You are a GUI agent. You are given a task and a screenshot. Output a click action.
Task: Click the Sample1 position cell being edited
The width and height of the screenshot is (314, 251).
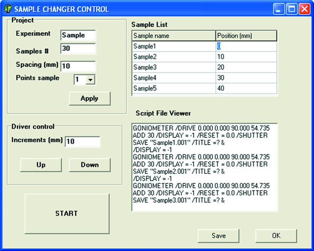coord(246,47)
